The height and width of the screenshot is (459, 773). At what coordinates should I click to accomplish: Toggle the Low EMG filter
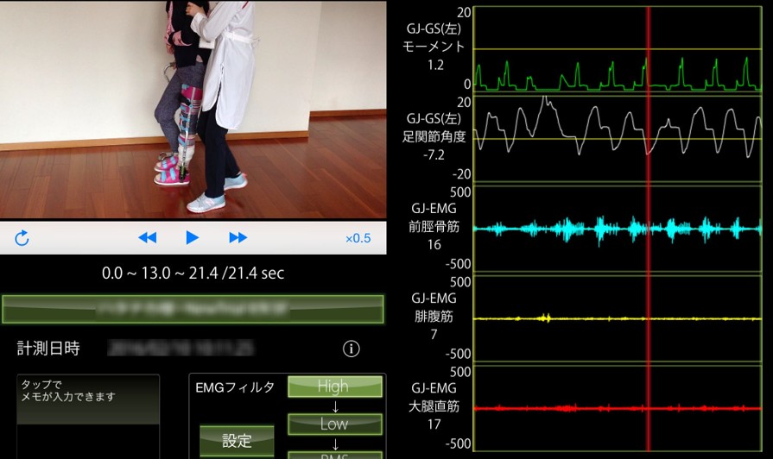coord(333,424)
